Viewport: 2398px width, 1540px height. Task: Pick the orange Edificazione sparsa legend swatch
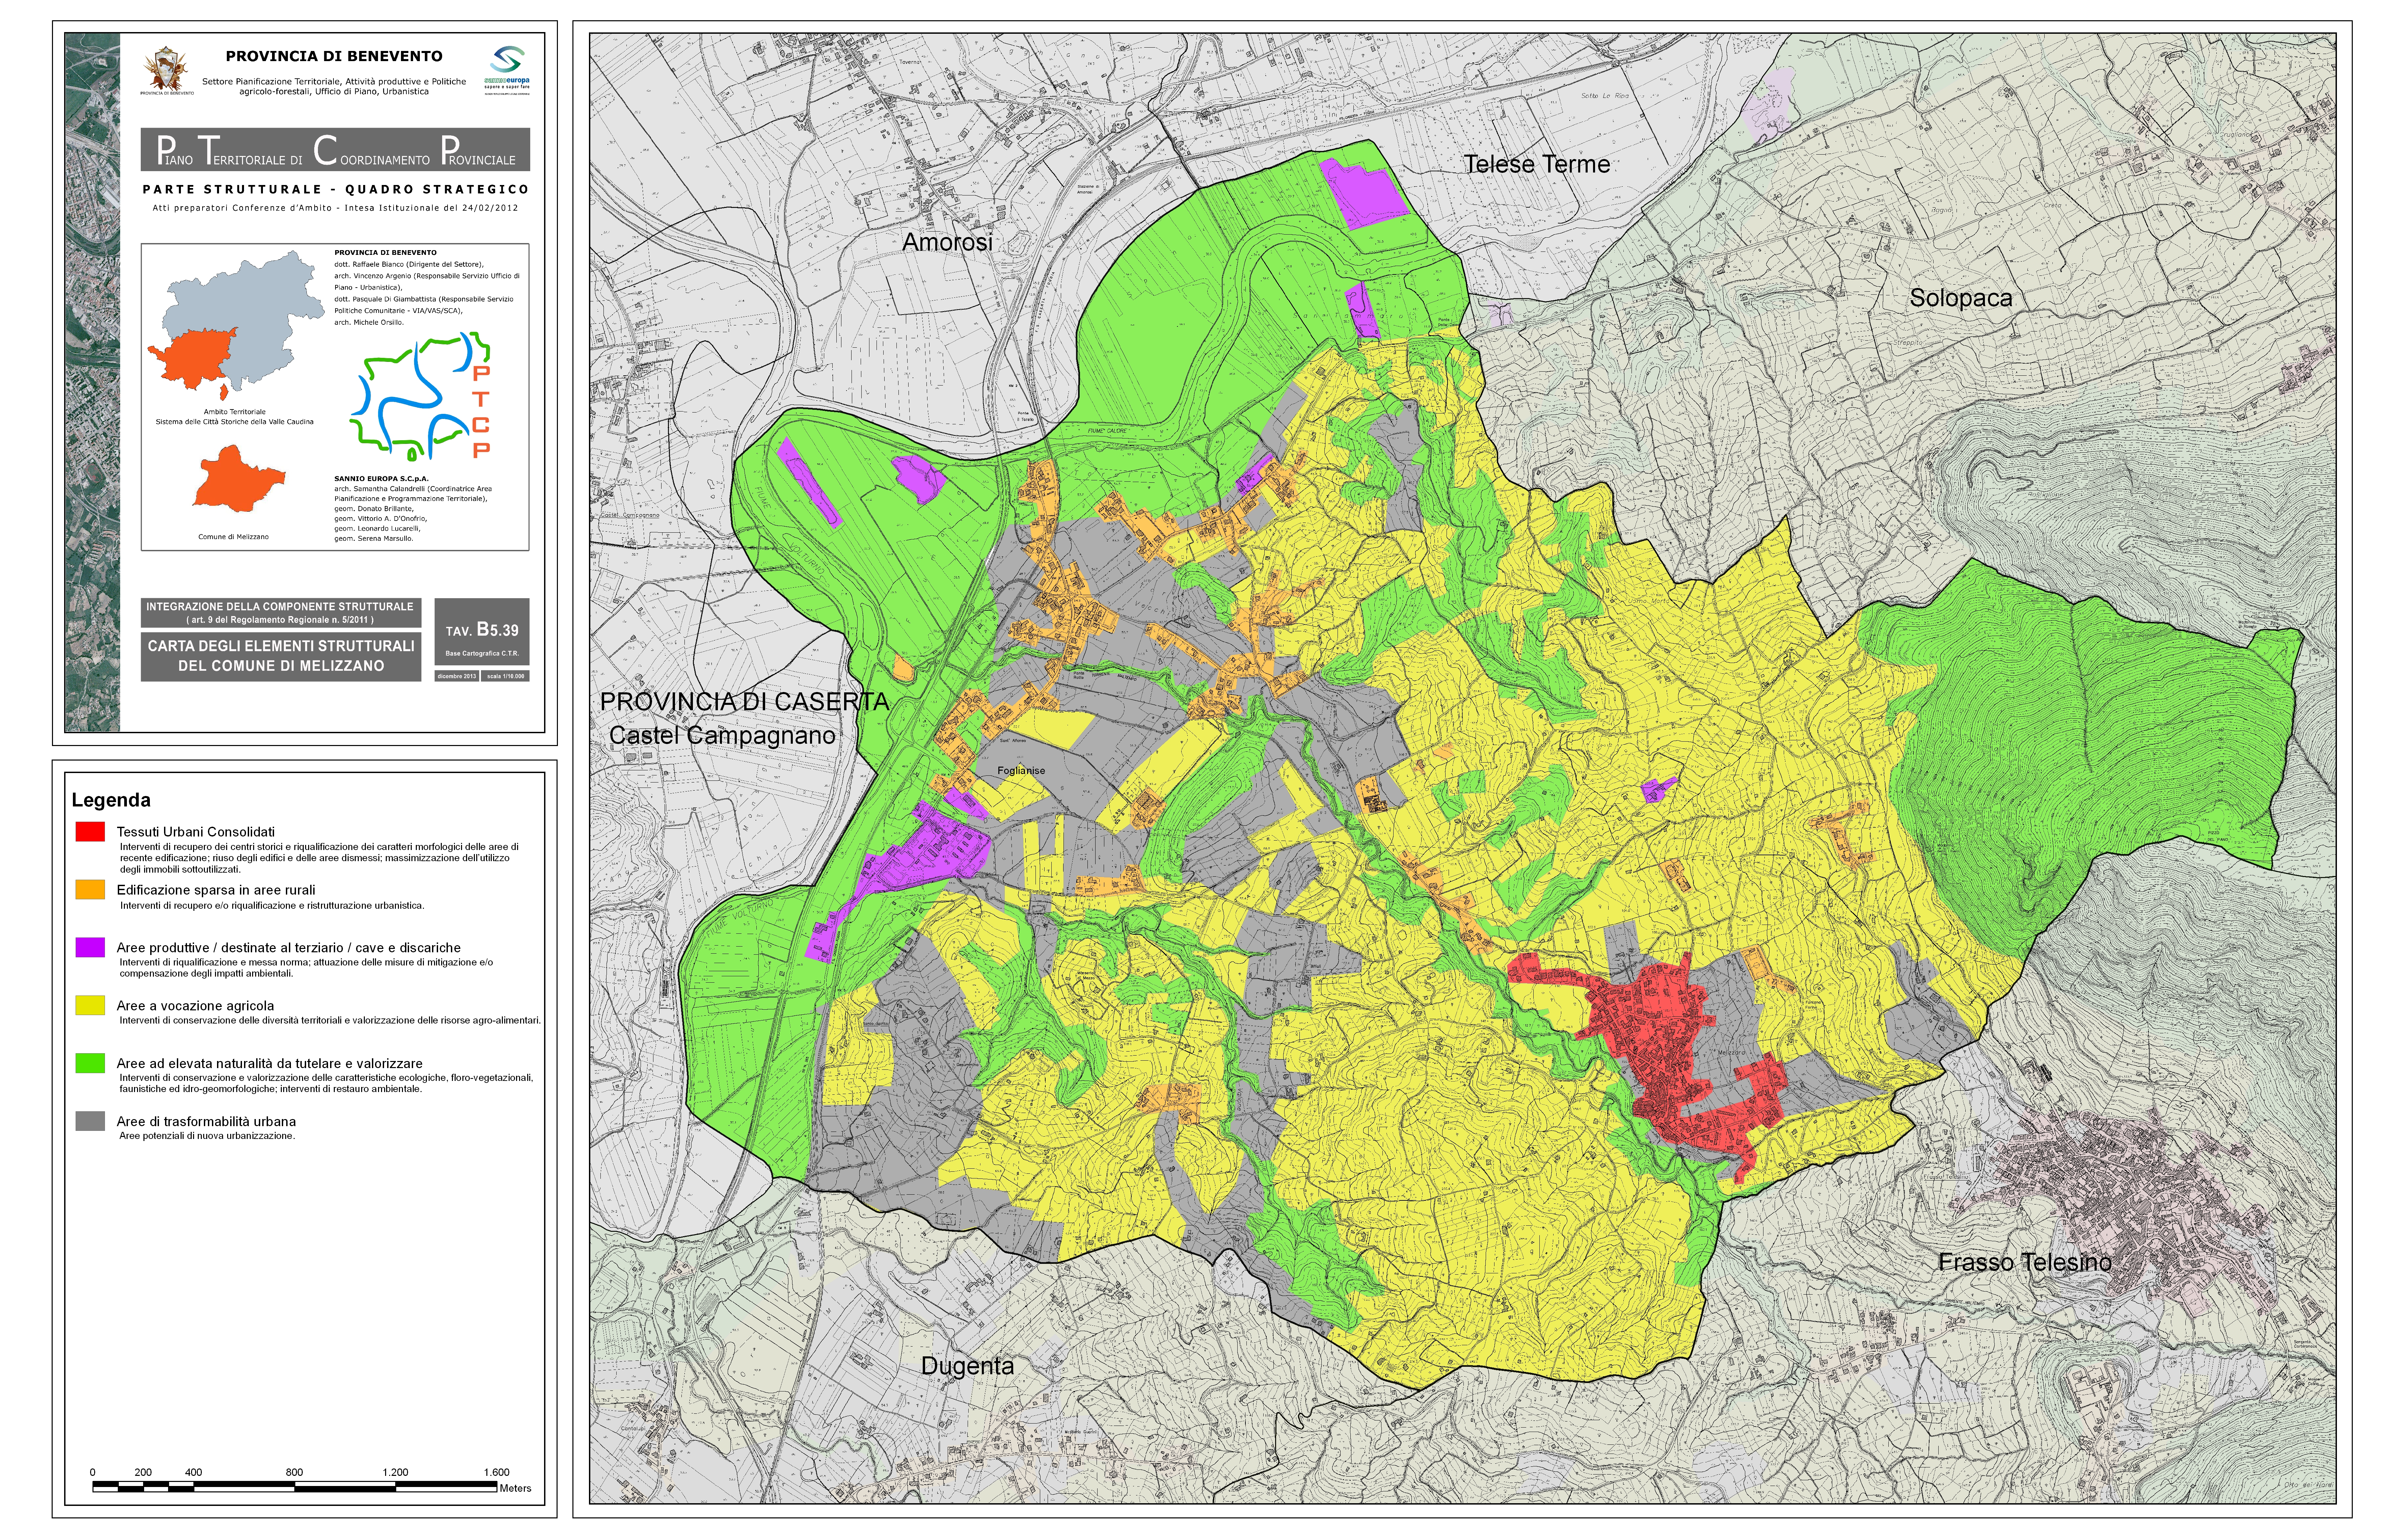coord(90,889)
